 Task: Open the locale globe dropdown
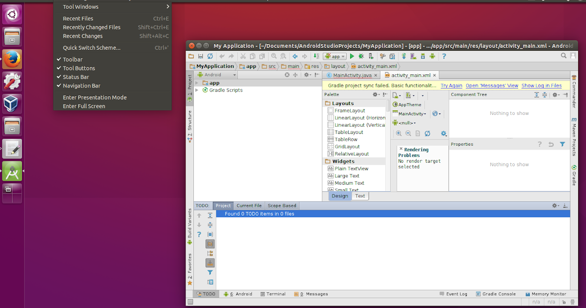(x=436, y=114)
